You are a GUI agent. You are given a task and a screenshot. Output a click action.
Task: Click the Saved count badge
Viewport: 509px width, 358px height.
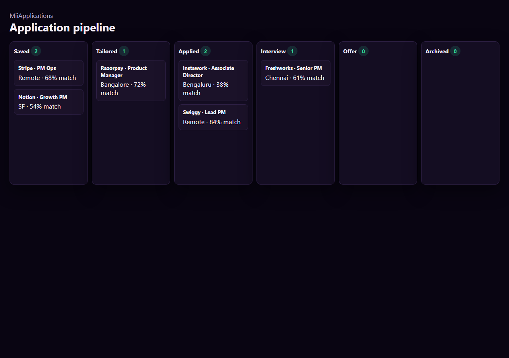pyautogui.click(x=36, y=51)
